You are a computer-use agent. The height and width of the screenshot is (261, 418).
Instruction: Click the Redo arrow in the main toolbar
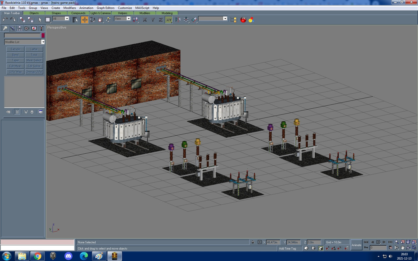click(x=13, y=20)
